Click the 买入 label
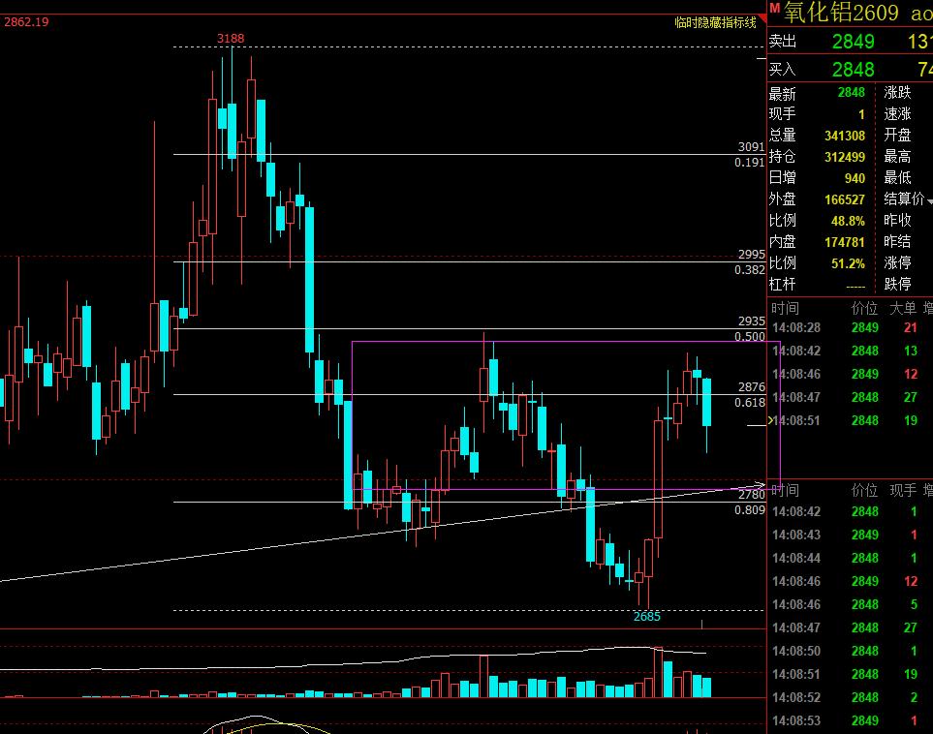The height and width of the screenshot is (734, 933). point(783,70)
